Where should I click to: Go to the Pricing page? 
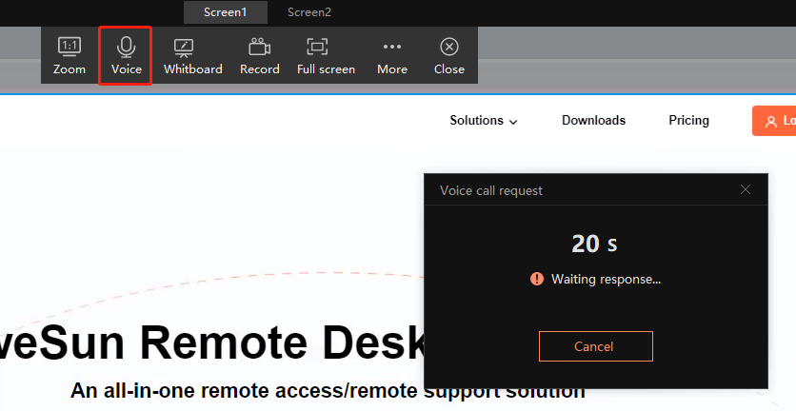pos(688,120)
